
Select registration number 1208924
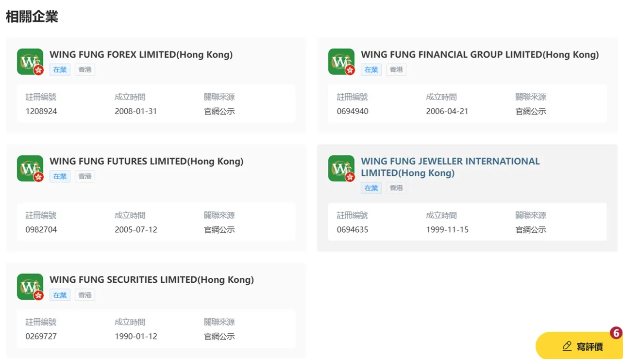(41, 111)
